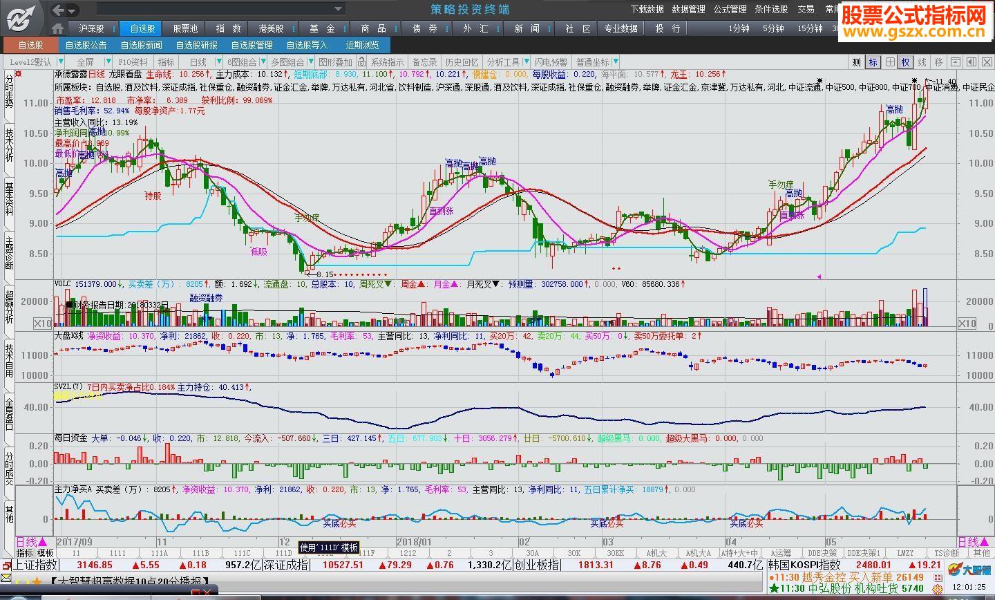Select the 111A indicator template tab

coord(160,553)
